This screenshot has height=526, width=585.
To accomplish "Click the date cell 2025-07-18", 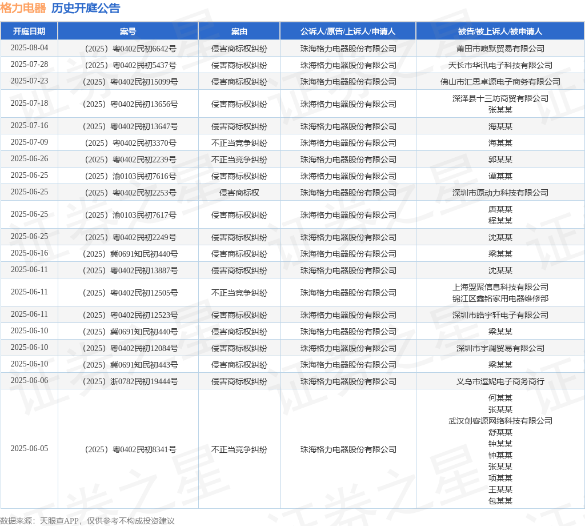I will pos(29,103).
